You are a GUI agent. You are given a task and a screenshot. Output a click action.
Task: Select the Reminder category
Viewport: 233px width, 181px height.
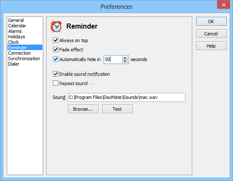click(x=25, y=48)
